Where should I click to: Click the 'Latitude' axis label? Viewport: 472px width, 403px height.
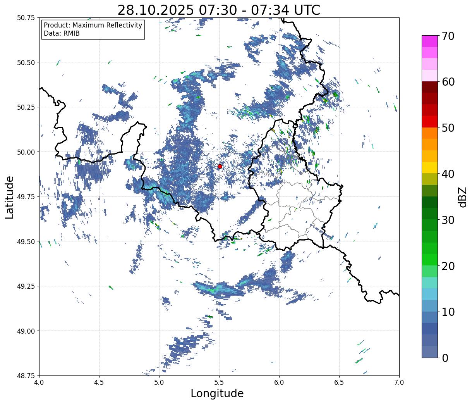10,197
